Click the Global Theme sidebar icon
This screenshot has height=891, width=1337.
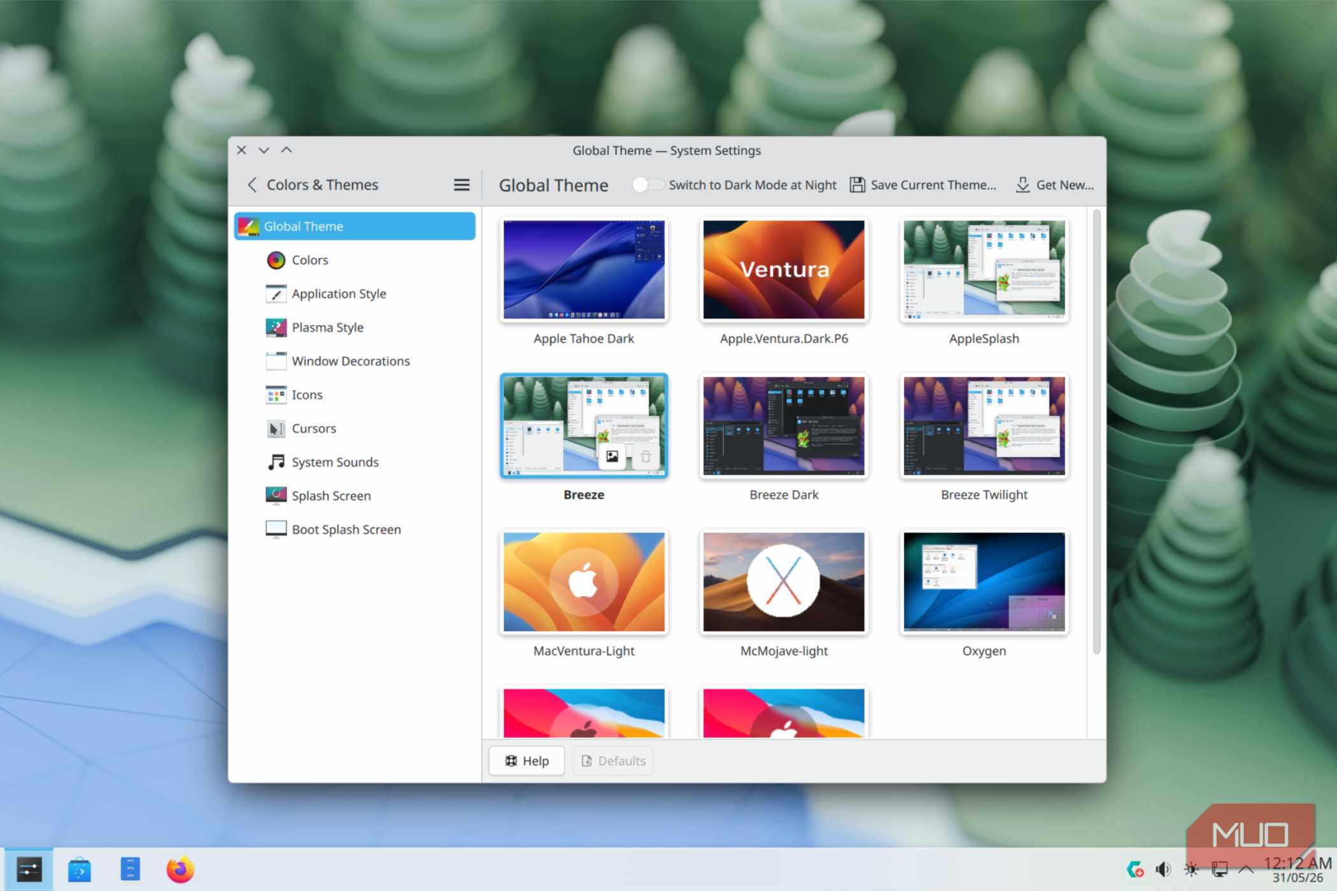click(x=248, y=227)
